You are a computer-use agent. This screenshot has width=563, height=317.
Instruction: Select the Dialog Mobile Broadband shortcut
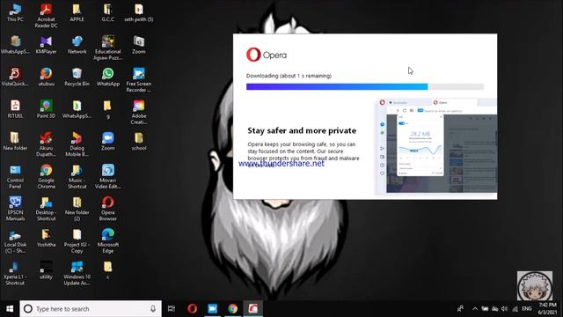77,144
